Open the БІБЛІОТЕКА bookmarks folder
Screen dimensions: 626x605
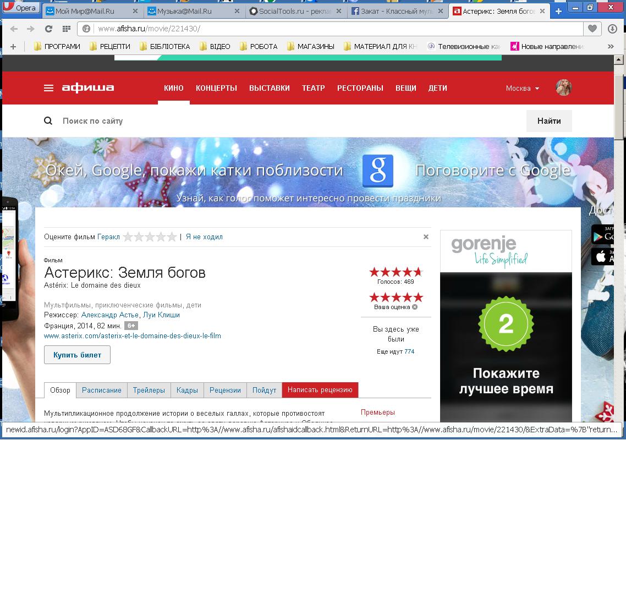click(x=165, y=47)
